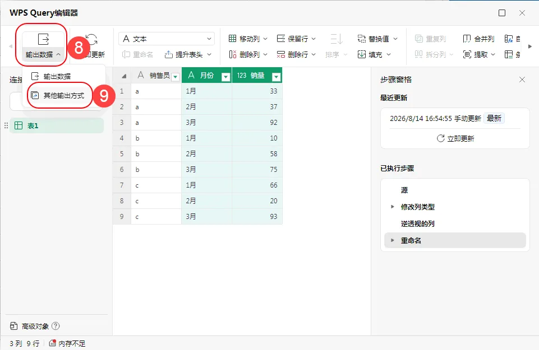
Task: Click the 最新 tag
Action: click(x=494, y=118)
